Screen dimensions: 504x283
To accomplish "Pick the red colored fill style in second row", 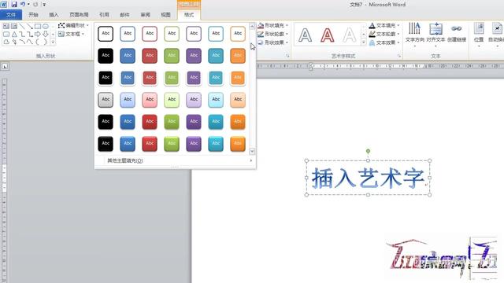I will pyautogui.click(x=150, y=56).
